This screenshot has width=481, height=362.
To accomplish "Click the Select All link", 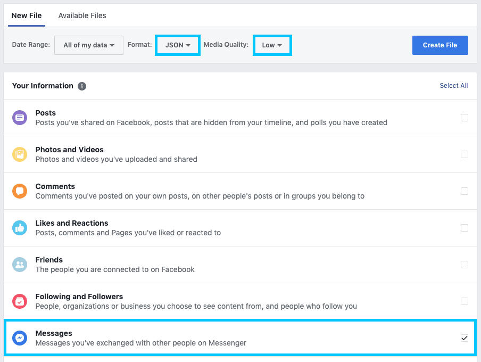I will pyautogui.click(x=453, y=85).
